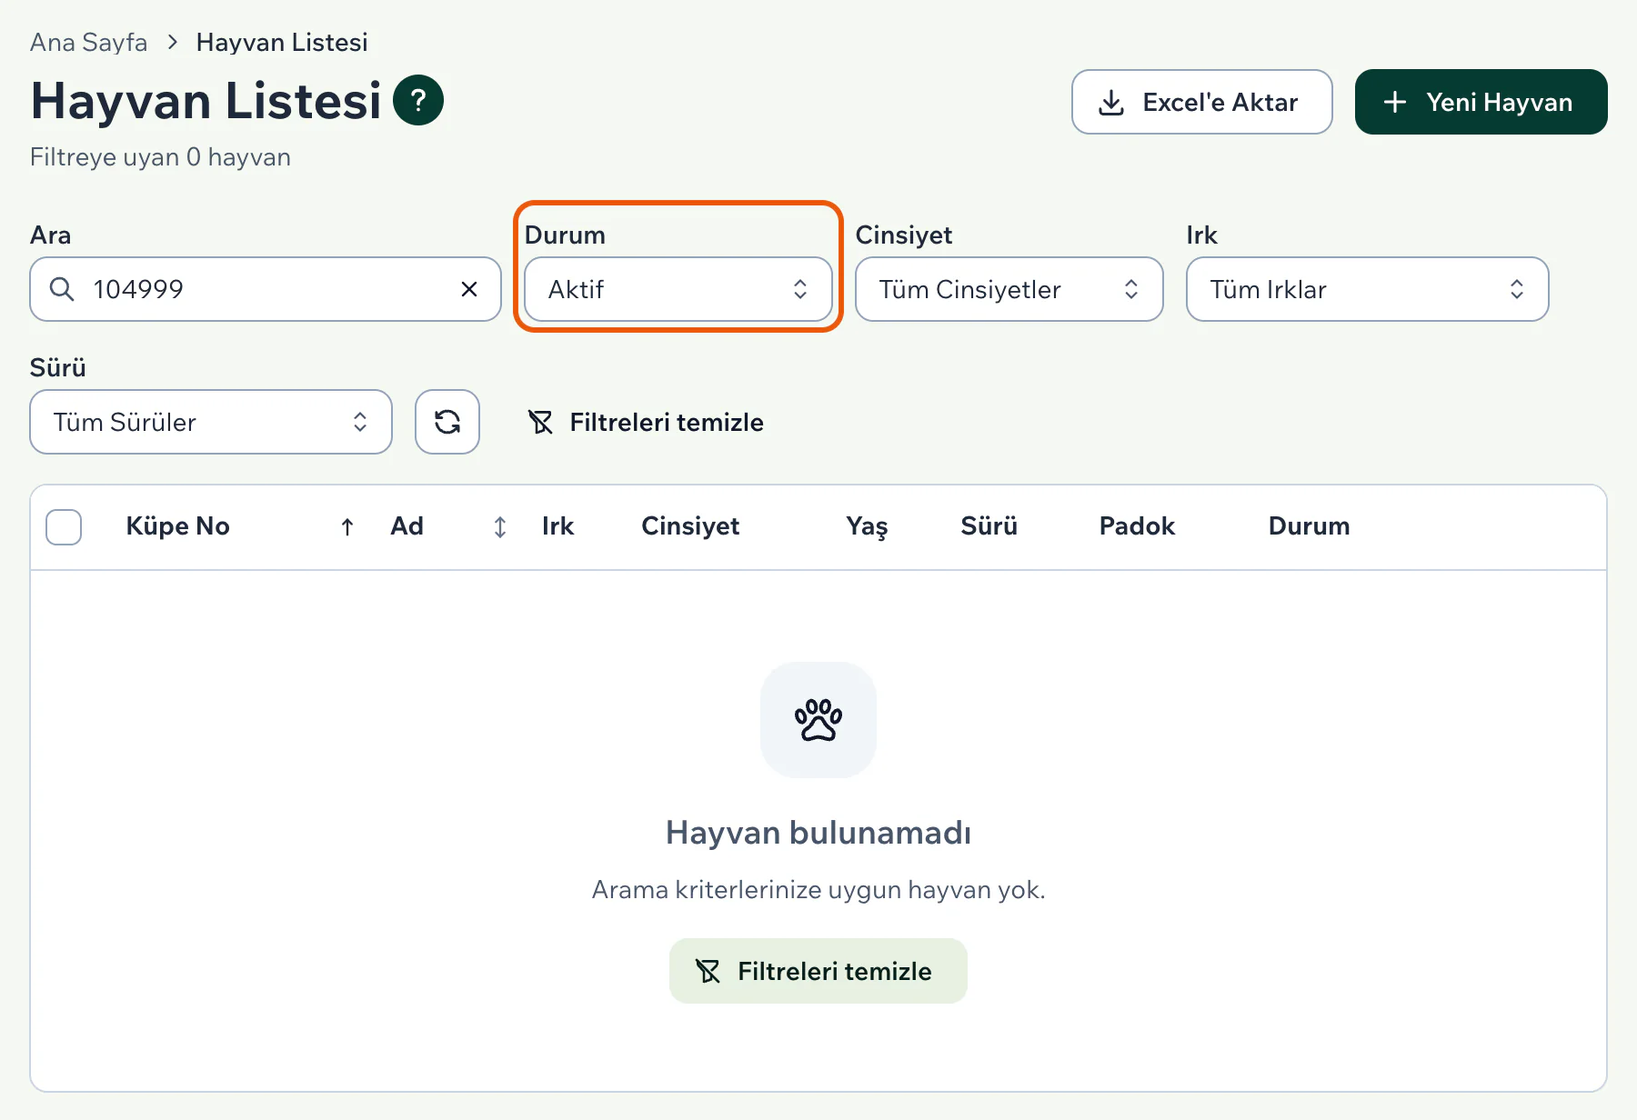Click the Durum column header in the table

tap(1309, 526)
